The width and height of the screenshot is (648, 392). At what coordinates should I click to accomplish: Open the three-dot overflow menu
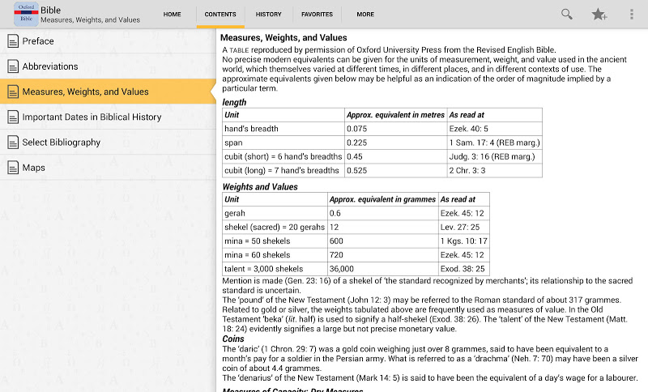coord(632,14)
